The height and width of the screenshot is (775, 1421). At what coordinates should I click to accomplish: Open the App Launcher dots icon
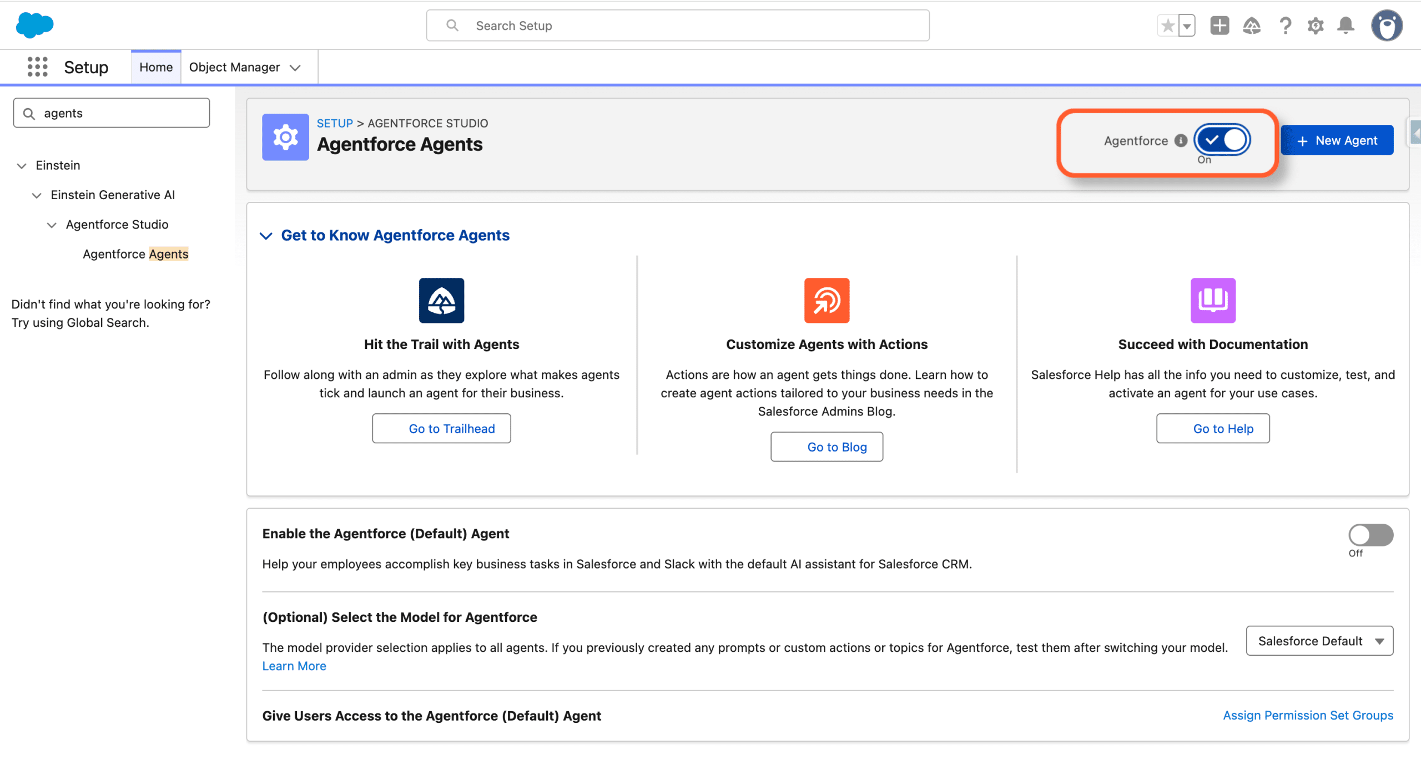(37, 67)
